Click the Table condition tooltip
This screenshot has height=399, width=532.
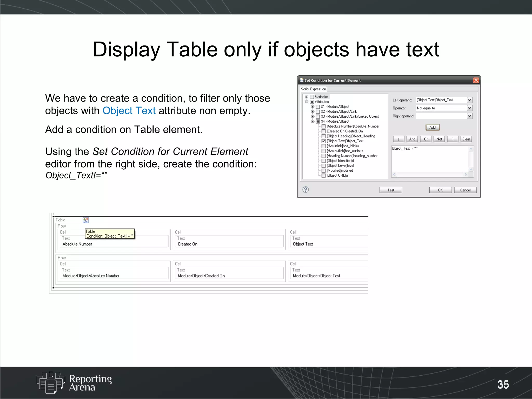[x=110, y=234]
